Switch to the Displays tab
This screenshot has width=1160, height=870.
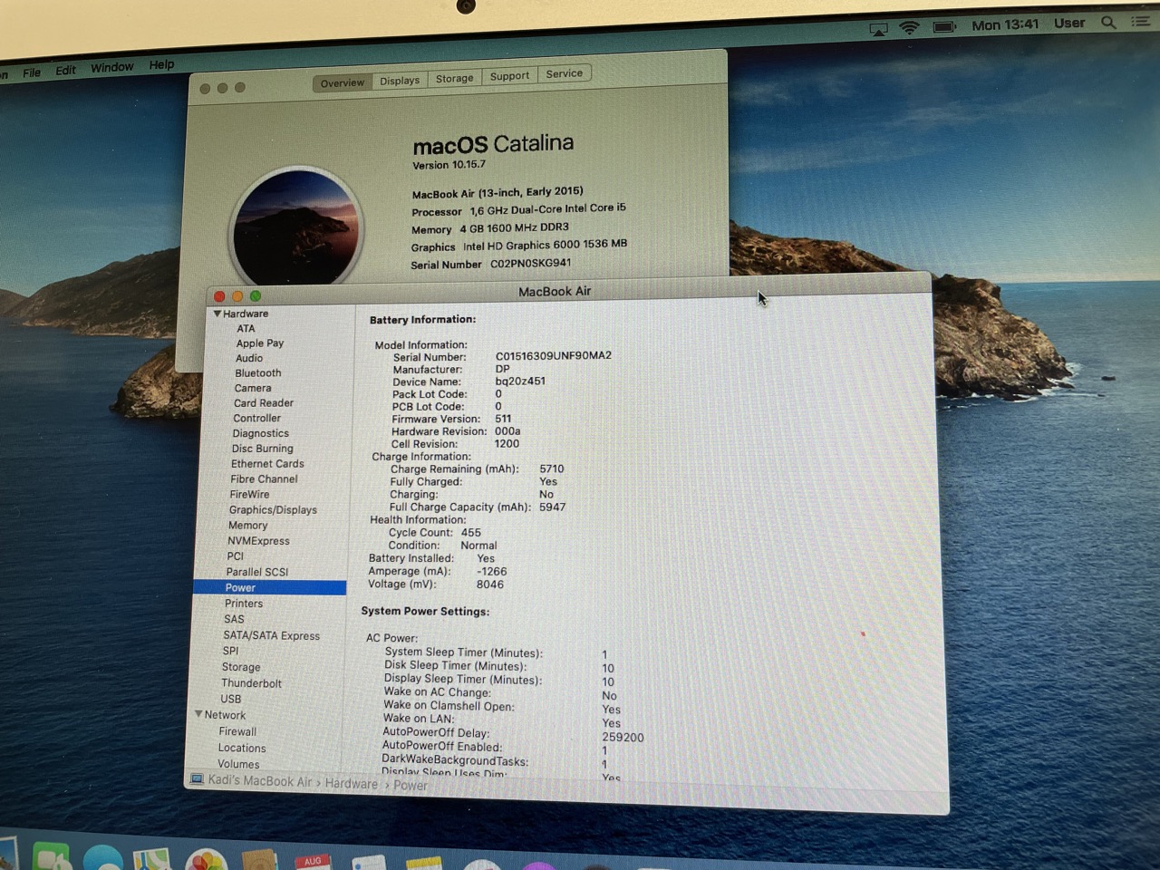(x=400, y=81)
